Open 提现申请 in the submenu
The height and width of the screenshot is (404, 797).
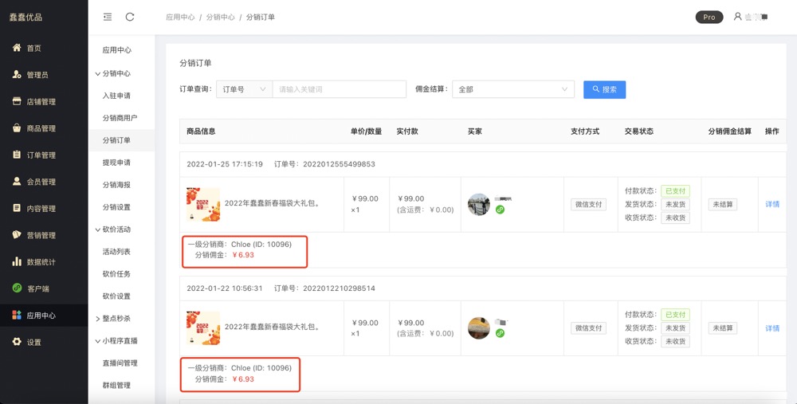point(116,163)
